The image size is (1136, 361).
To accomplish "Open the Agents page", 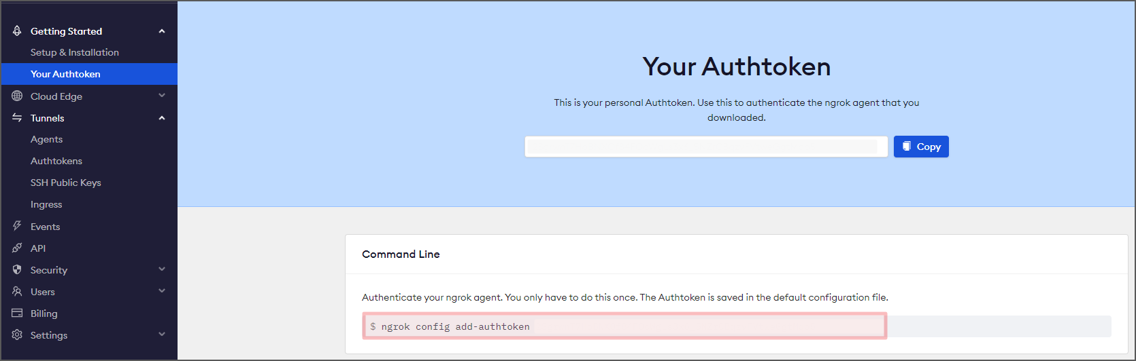I will point(46,139).
